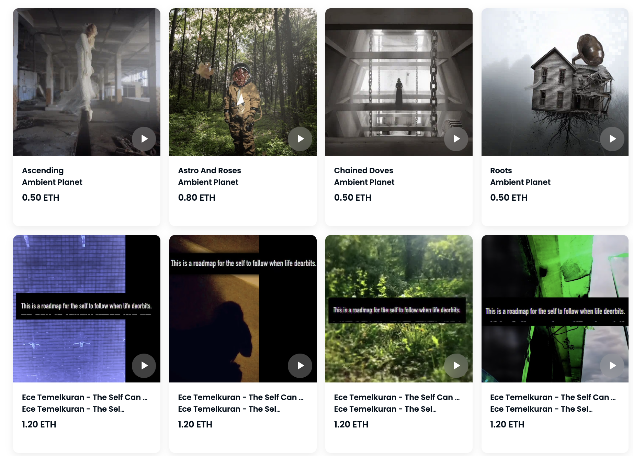Open the Astro And Roses title
Image resolution: width=633 pixels, height=456 pixels.
210,170
